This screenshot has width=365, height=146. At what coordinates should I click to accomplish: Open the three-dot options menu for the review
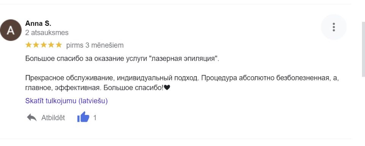click(333, 27)
